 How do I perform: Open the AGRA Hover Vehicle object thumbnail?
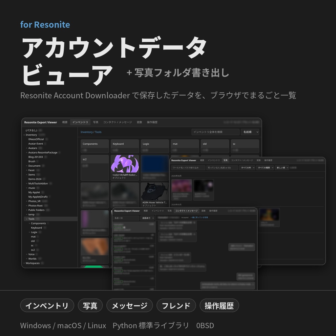tap(155, 192)
